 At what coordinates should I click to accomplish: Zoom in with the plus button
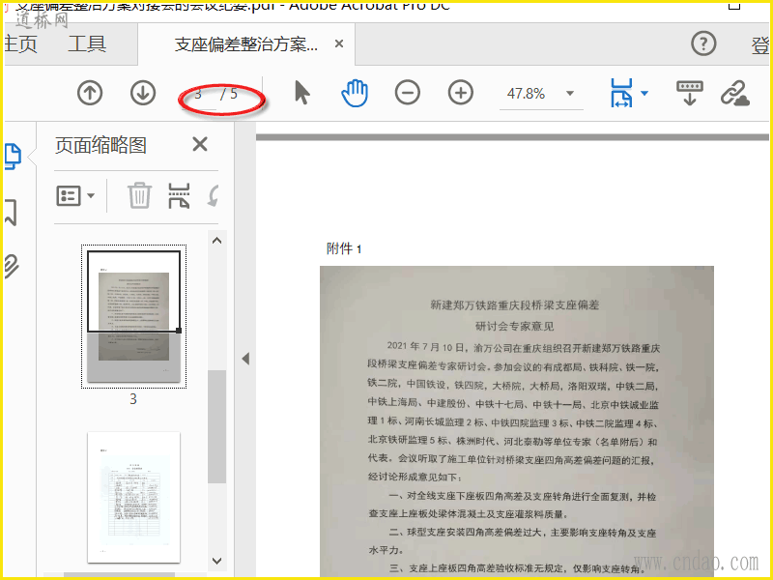click(x=461, y=93)
